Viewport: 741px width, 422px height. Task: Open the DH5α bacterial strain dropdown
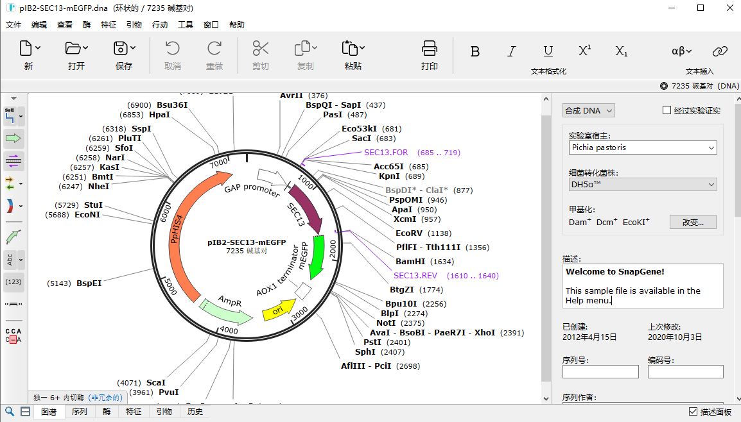[x=643, y=185]
